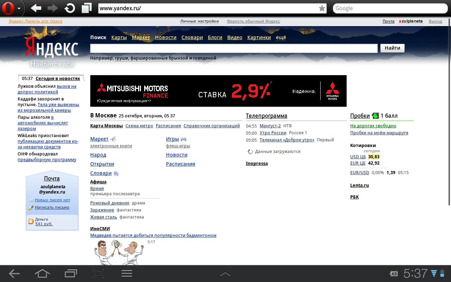This screenshot has width=451, height=282.
Task: Tap the battery level indicator showing 49
Action: (x=394, y=274)
